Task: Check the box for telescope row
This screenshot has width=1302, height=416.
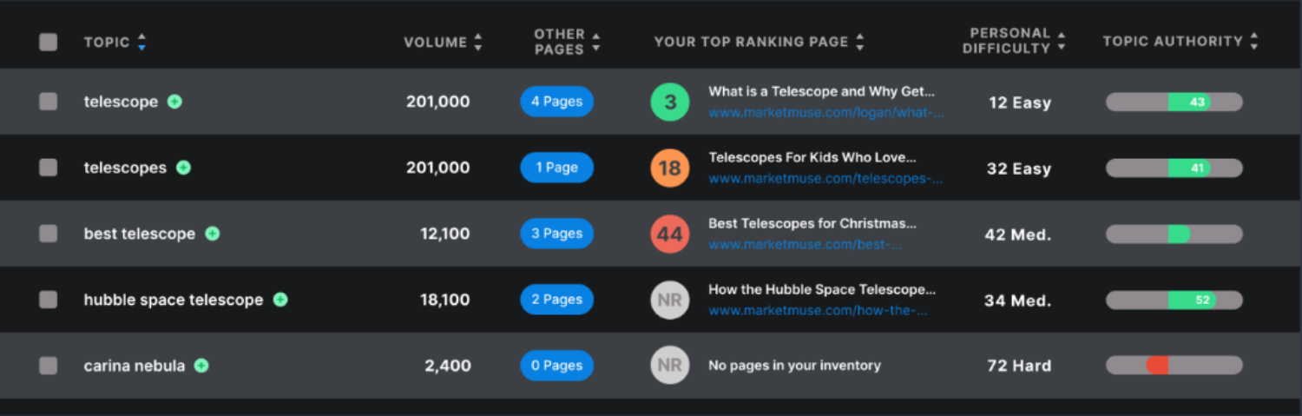Action: click(49, 102)
